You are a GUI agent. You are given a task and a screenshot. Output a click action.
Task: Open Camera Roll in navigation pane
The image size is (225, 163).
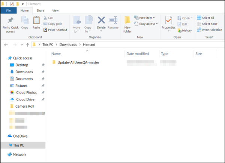pos(22,106)
